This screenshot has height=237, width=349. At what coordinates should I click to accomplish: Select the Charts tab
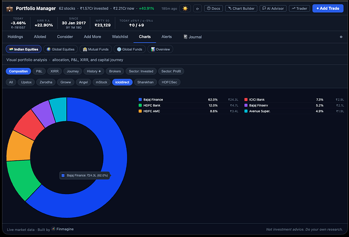(x=145, y=37)
